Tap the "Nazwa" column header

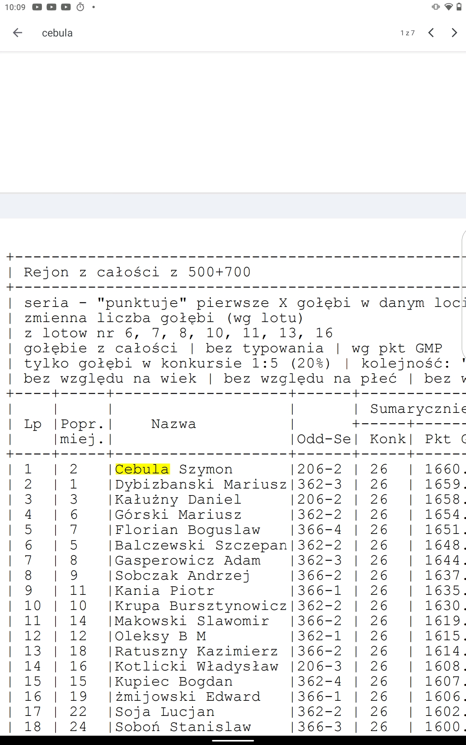tap(174, 424)
